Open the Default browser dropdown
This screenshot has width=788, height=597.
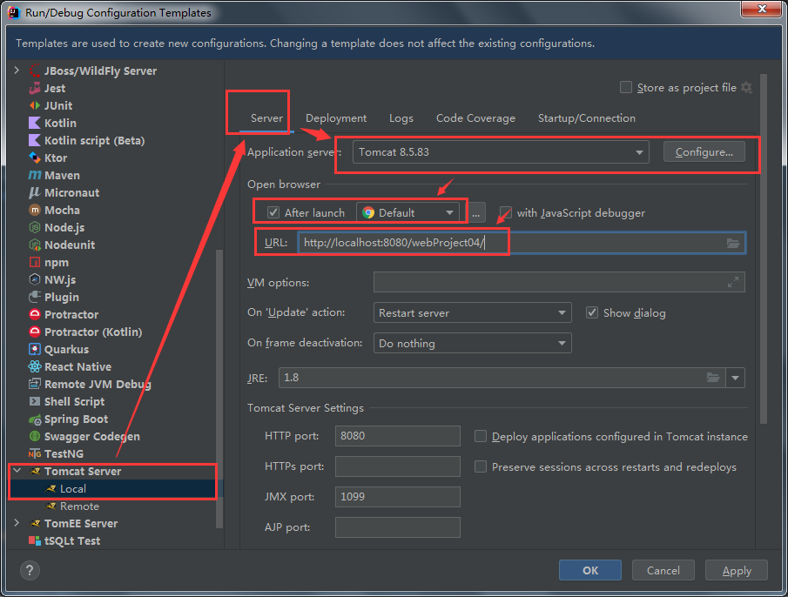click(407, 212)
